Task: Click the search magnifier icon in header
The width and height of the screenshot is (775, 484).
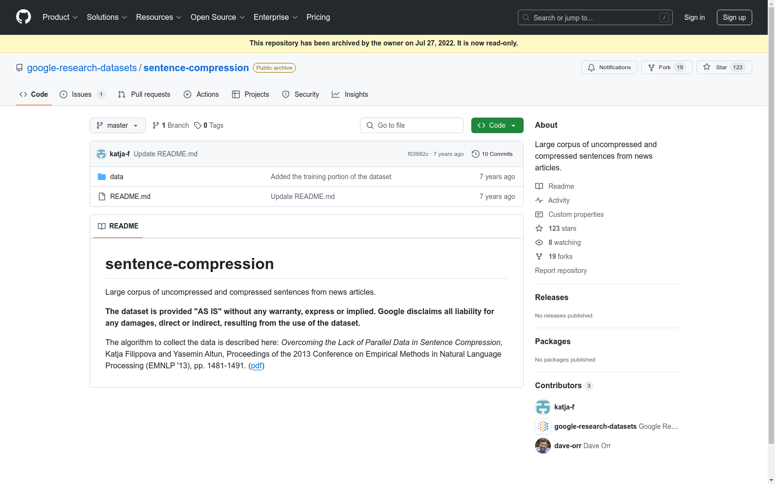Action: tap(526, 17)
